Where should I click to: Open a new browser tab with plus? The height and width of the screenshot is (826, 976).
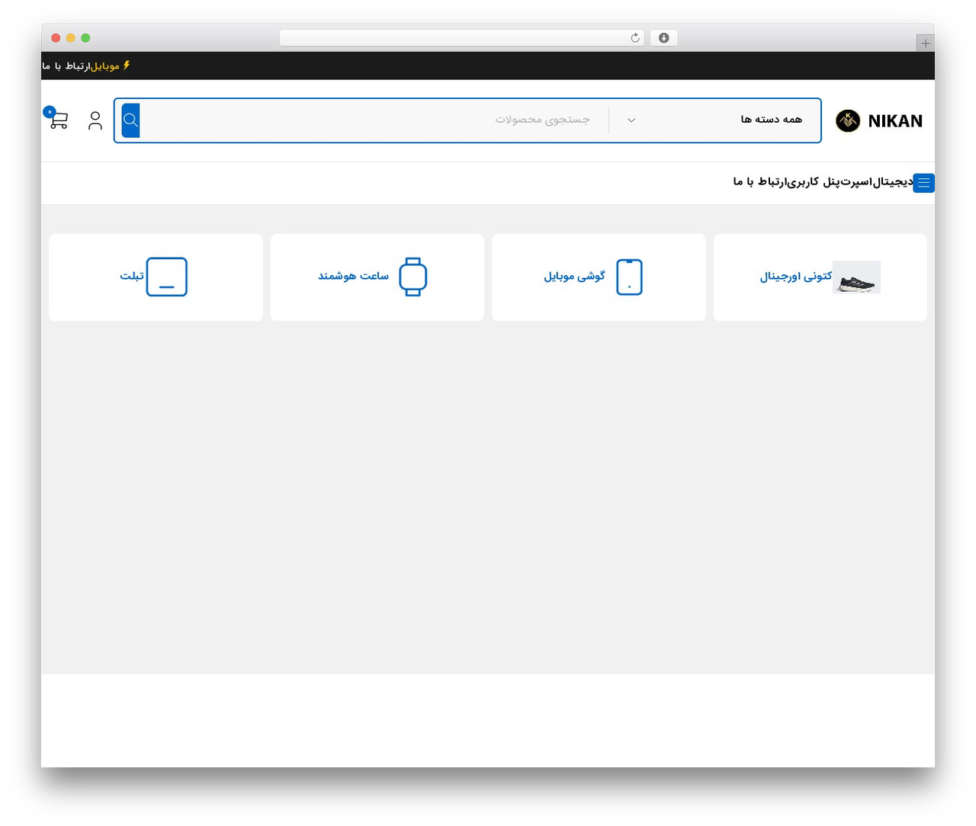(925, 43)
